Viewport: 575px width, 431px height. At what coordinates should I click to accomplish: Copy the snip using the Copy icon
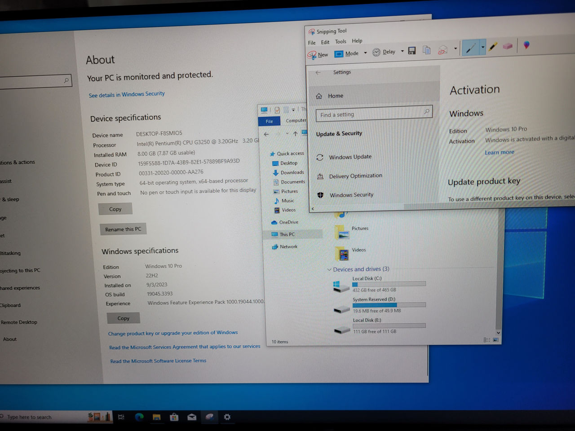coord(427,50)
